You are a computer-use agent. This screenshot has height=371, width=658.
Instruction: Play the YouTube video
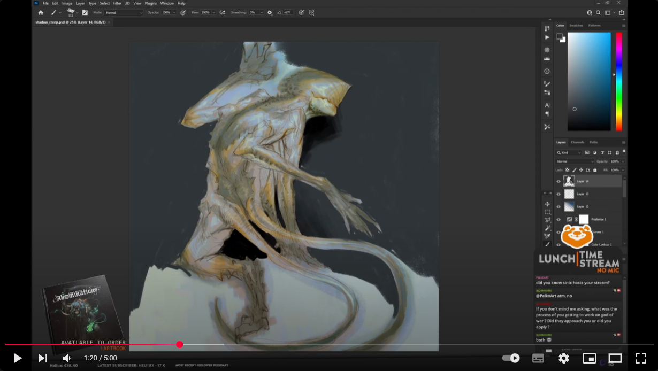coord(17,358)
